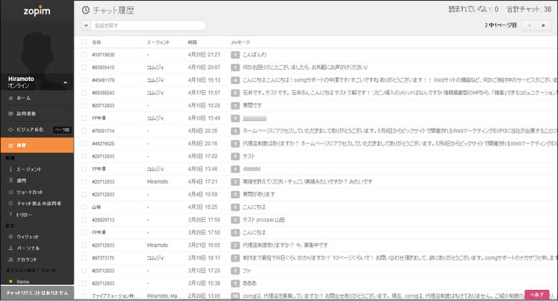Open the トリガー triggers icon
The height and width of the screenshot is (301, 558).
coord(11,215)
